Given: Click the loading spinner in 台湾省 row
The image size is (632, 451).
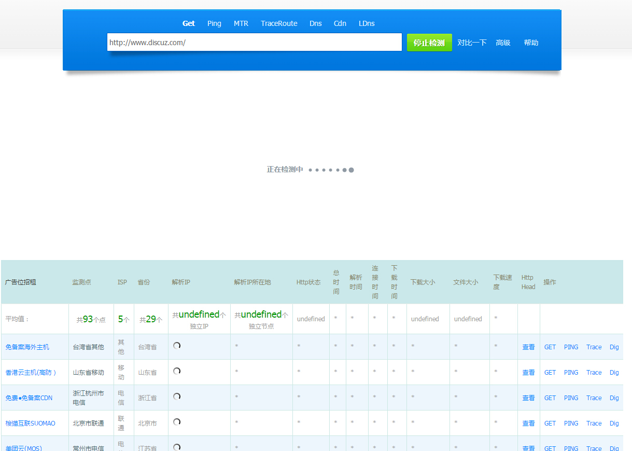Looking at the screenshot, I should pos(177,346).
